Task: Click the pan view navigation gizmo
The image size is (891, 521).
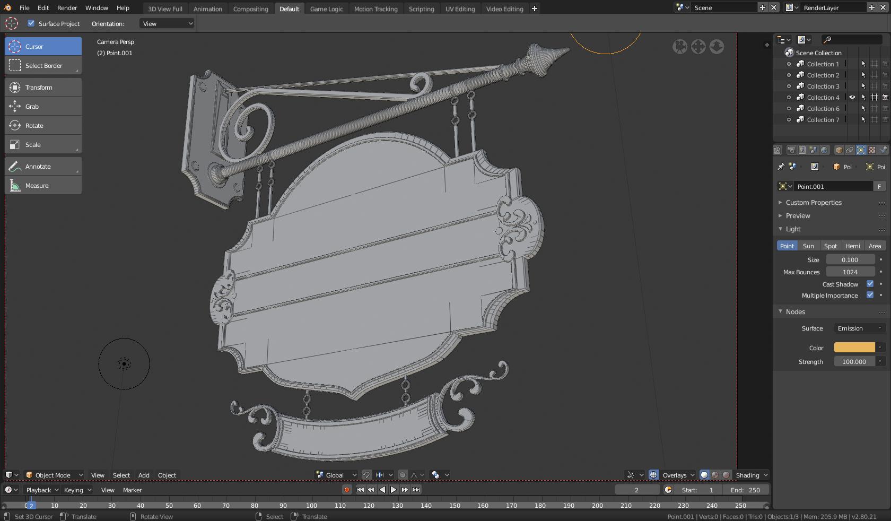Action: (x=698, y=47)
